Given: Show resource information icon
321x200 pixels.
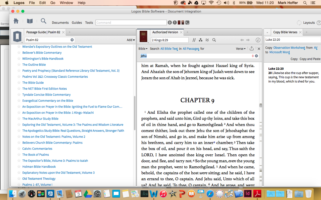Looking at the screenshot, I should click(x=258, y=40).
